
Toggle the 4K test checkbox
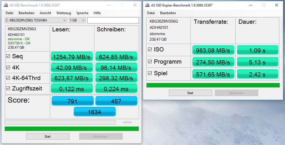(8, 67)
